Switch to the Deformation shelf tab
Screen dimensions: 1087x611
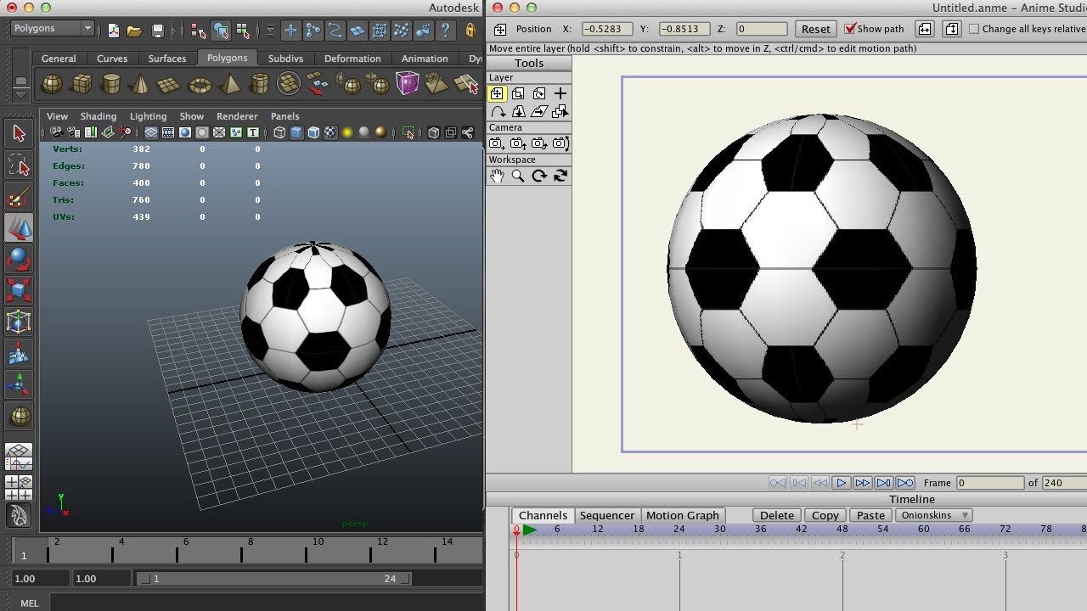click(x=352, y=59)
